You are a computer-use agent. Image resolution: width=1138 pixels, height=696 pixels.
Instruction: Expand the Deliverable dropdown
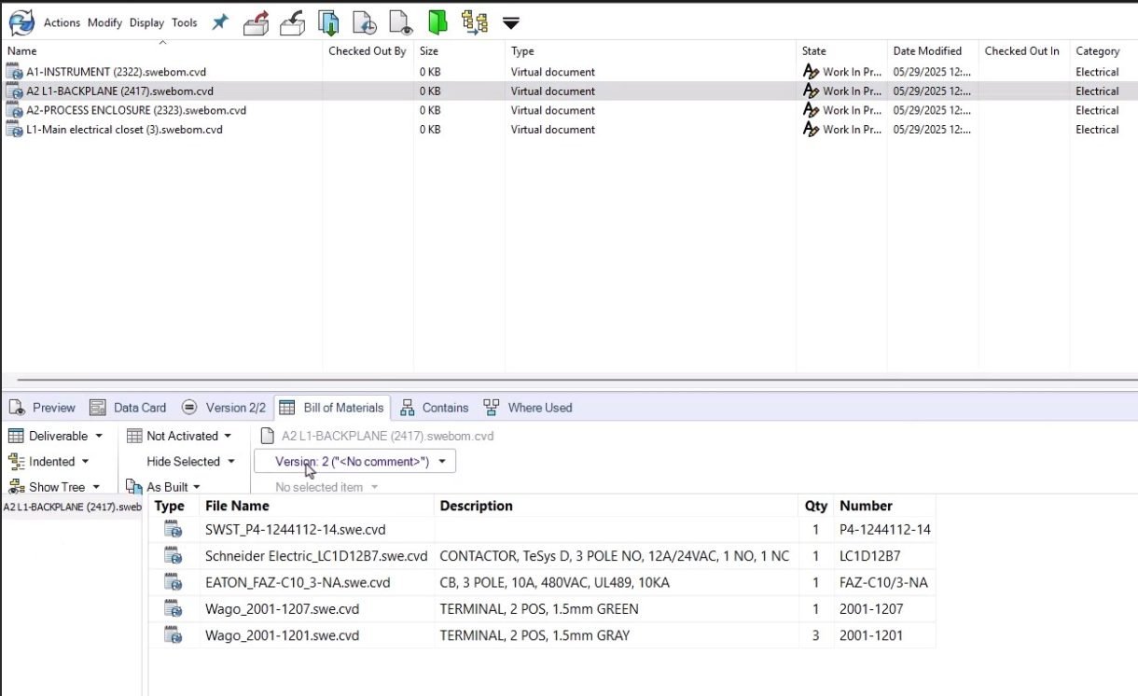[56, 435]
